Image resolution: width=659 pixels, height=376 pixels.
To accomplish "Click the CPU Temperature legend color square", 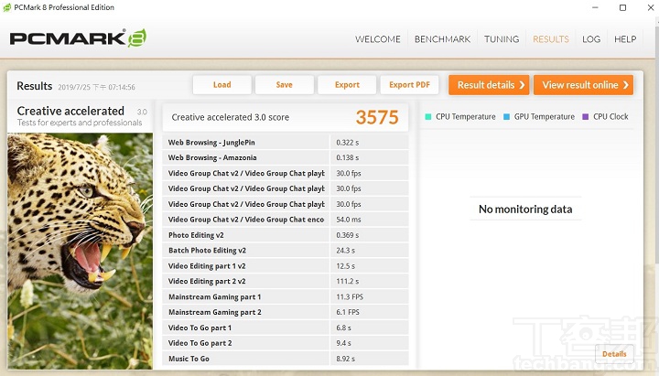I will click(x=427, y=117).
